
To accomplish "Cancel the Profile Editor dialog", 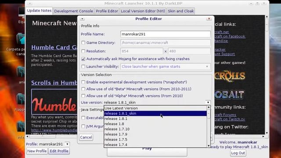I will coord(86,137).
